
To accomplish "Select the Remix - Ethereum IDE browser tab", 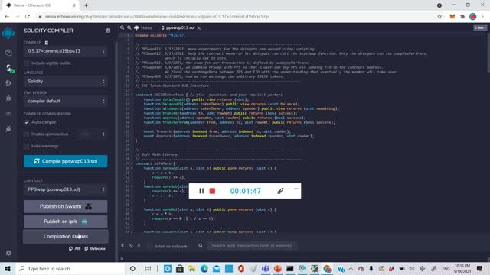I will (41, 5).
